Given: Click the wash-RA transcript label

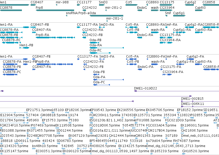Looking at the screenshot, I should 158,30.
